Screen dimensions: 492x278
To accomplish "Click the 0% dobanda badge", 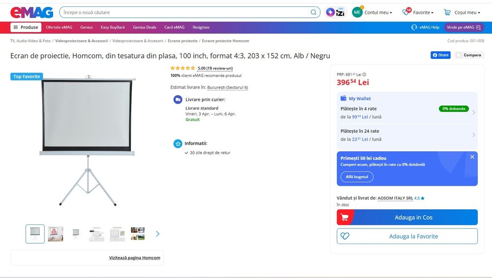I will point(454,109).
